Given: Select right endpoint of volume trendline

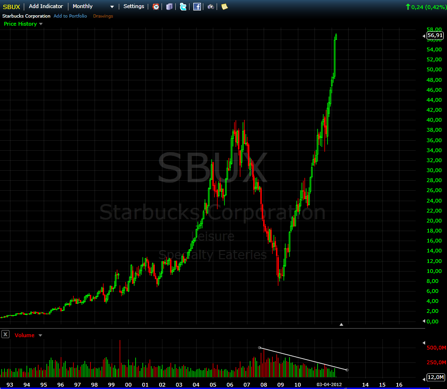Looking at the screenshot, I should 347,370.
